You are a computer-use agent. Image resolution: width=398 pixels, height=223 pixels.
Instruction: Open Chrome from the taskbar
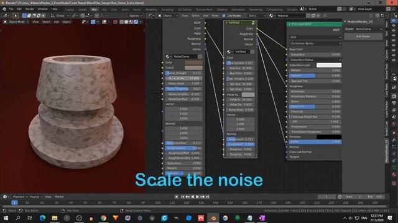(103, 218)
